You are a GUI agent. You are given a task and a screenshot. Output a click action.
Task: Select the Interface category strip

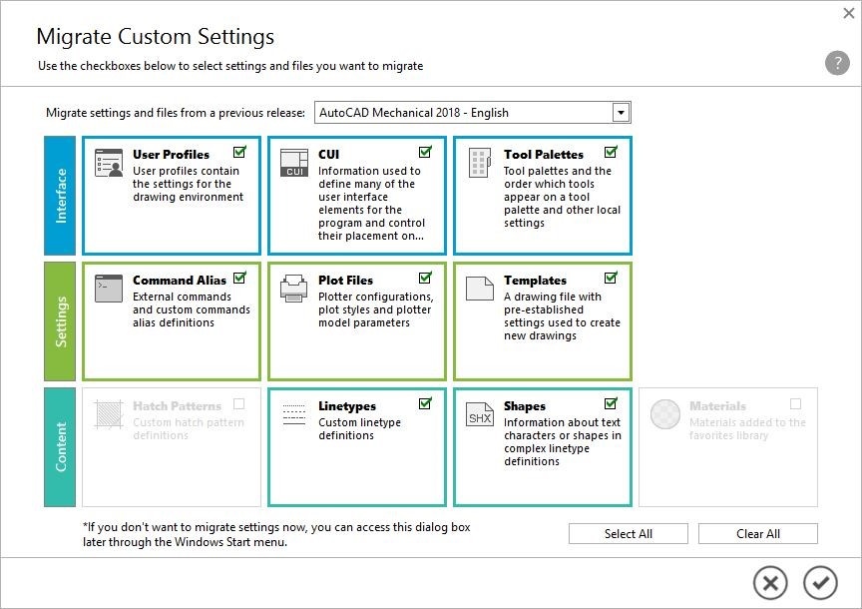pos(60,195)
